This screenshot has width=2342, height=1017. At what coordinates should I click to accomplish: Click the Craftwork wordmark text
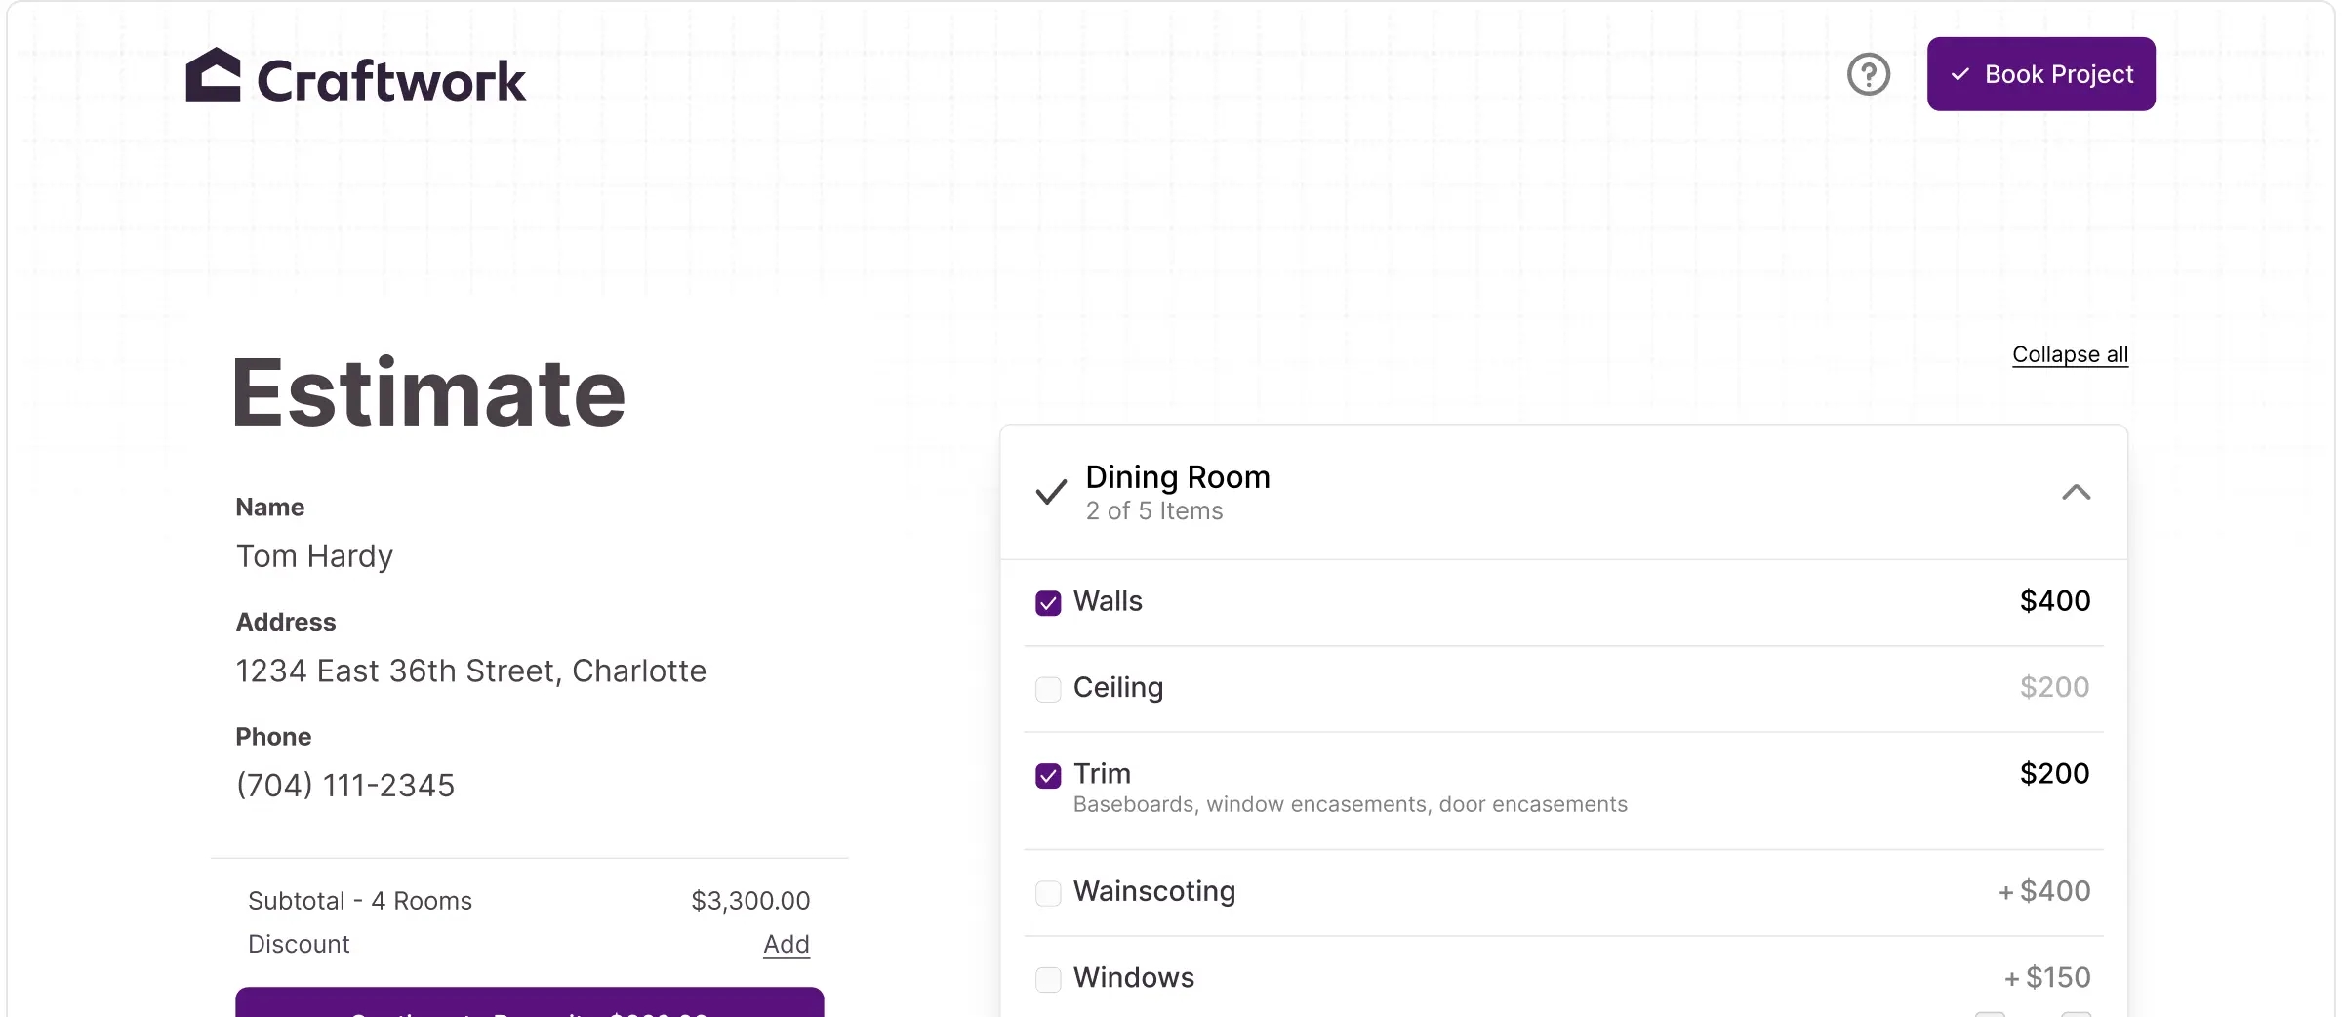390,80
